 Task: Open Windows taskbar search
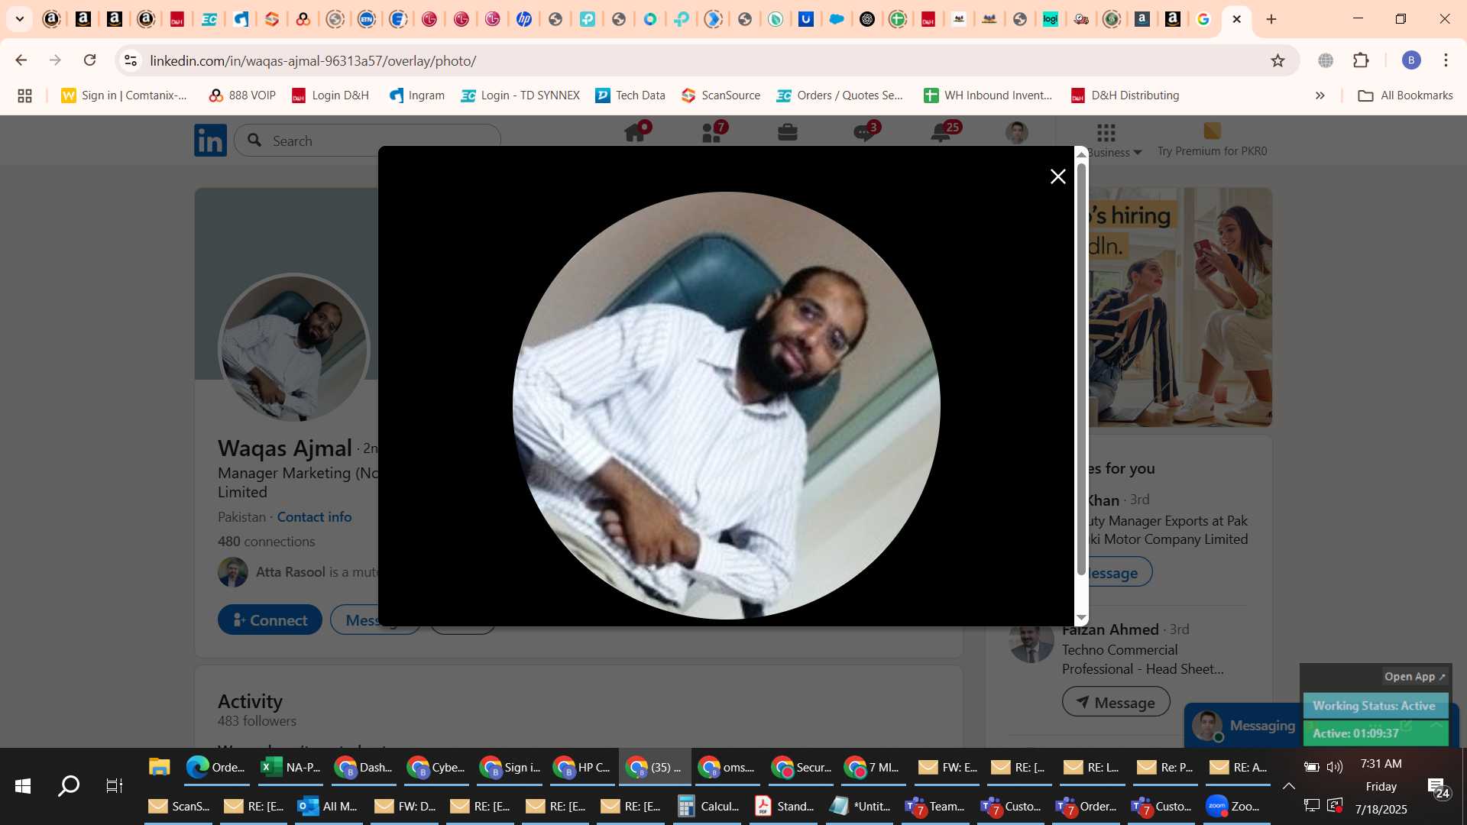(x=69, y=785)
